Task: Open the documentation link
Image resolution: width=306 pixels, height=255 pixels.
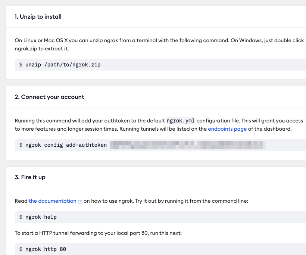Action: (x=52, y=201)
